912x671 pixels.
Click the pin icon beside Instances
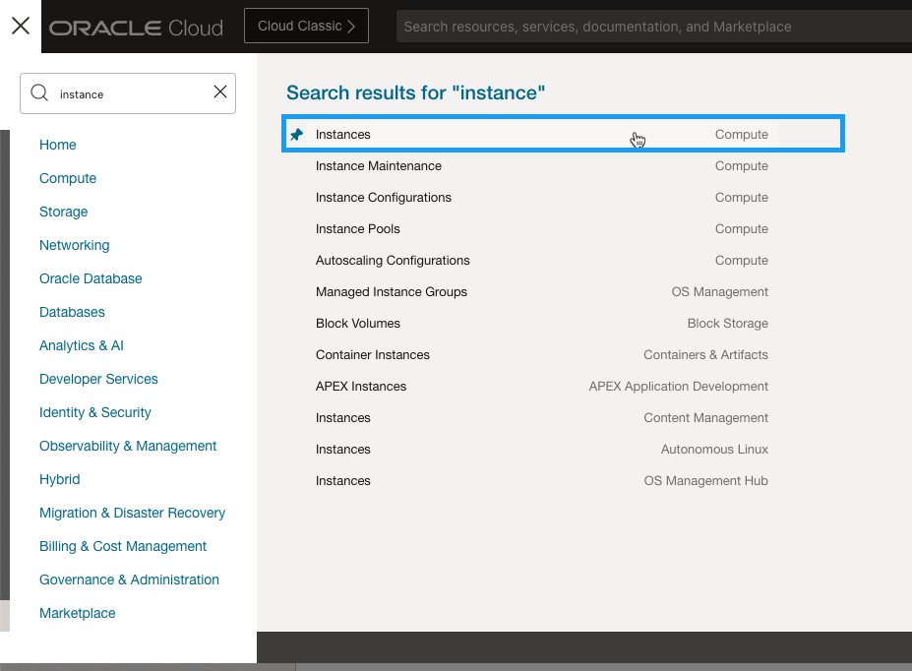click(296, 135)
